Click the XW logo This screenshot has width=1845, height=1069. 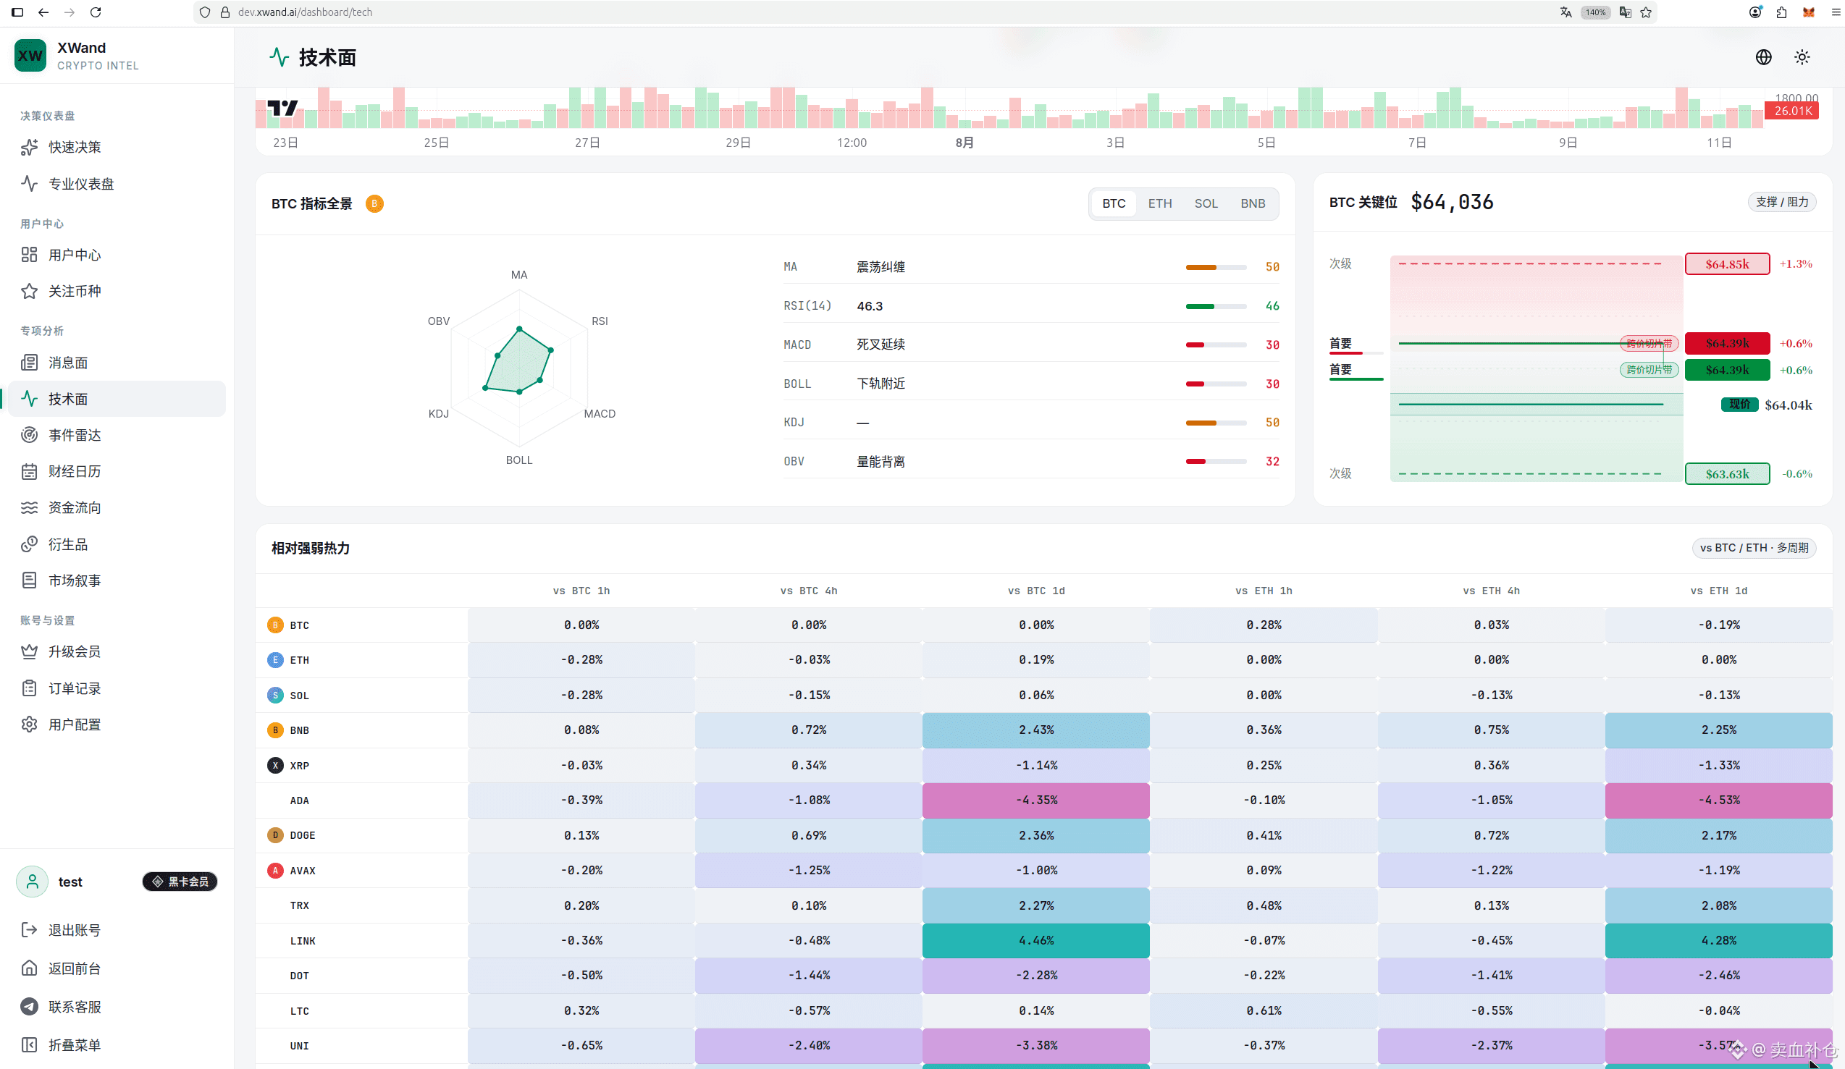[x=30, y=56]
